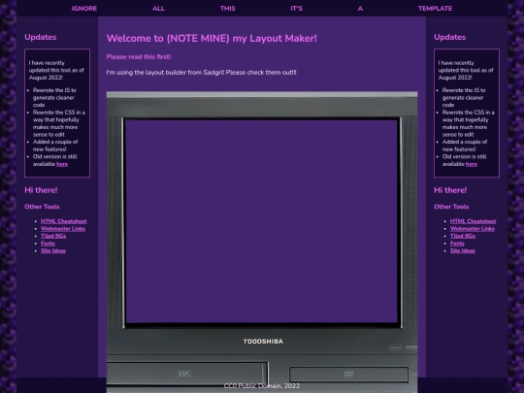This screenshot has width=524, height=393.
Task: Go to the IT'S navigation item
Action: 296,9
